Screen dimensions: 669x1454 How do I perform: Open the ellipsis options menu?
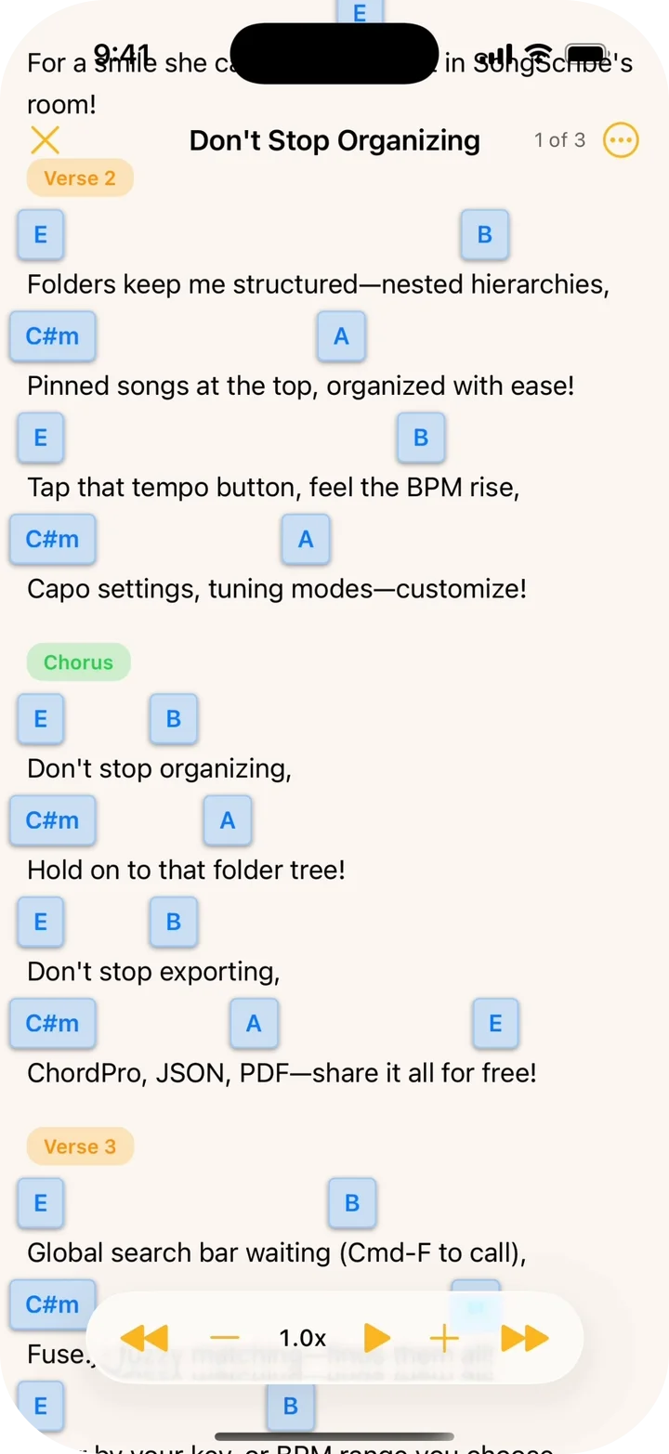[x=621, y=140]
